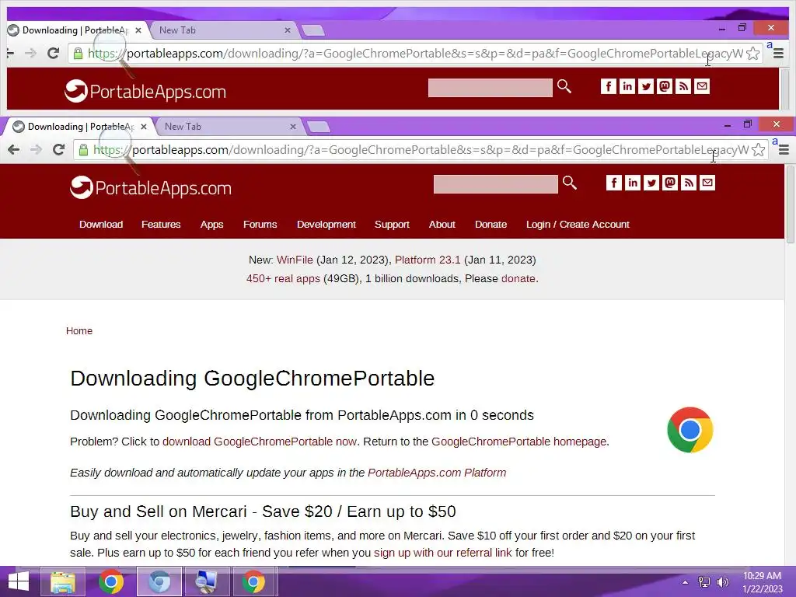This screenshot has width=796, height=597.
Task: Show hidden tray icons arrow
Action: pos(685,582)
